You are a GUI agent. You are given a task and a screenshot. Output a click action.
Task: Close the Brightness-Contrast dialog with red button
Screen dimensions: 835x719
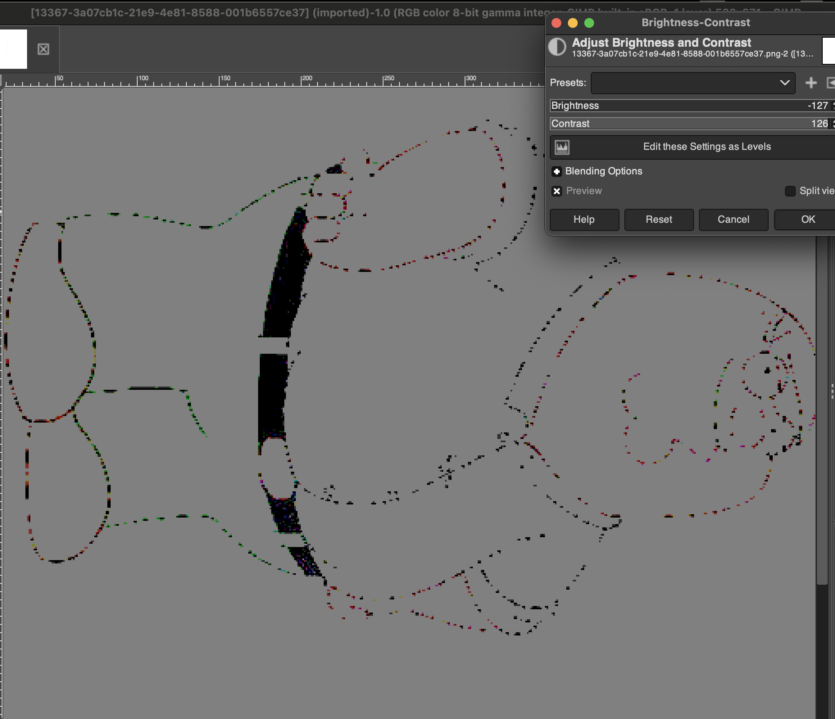click(556, 23)
